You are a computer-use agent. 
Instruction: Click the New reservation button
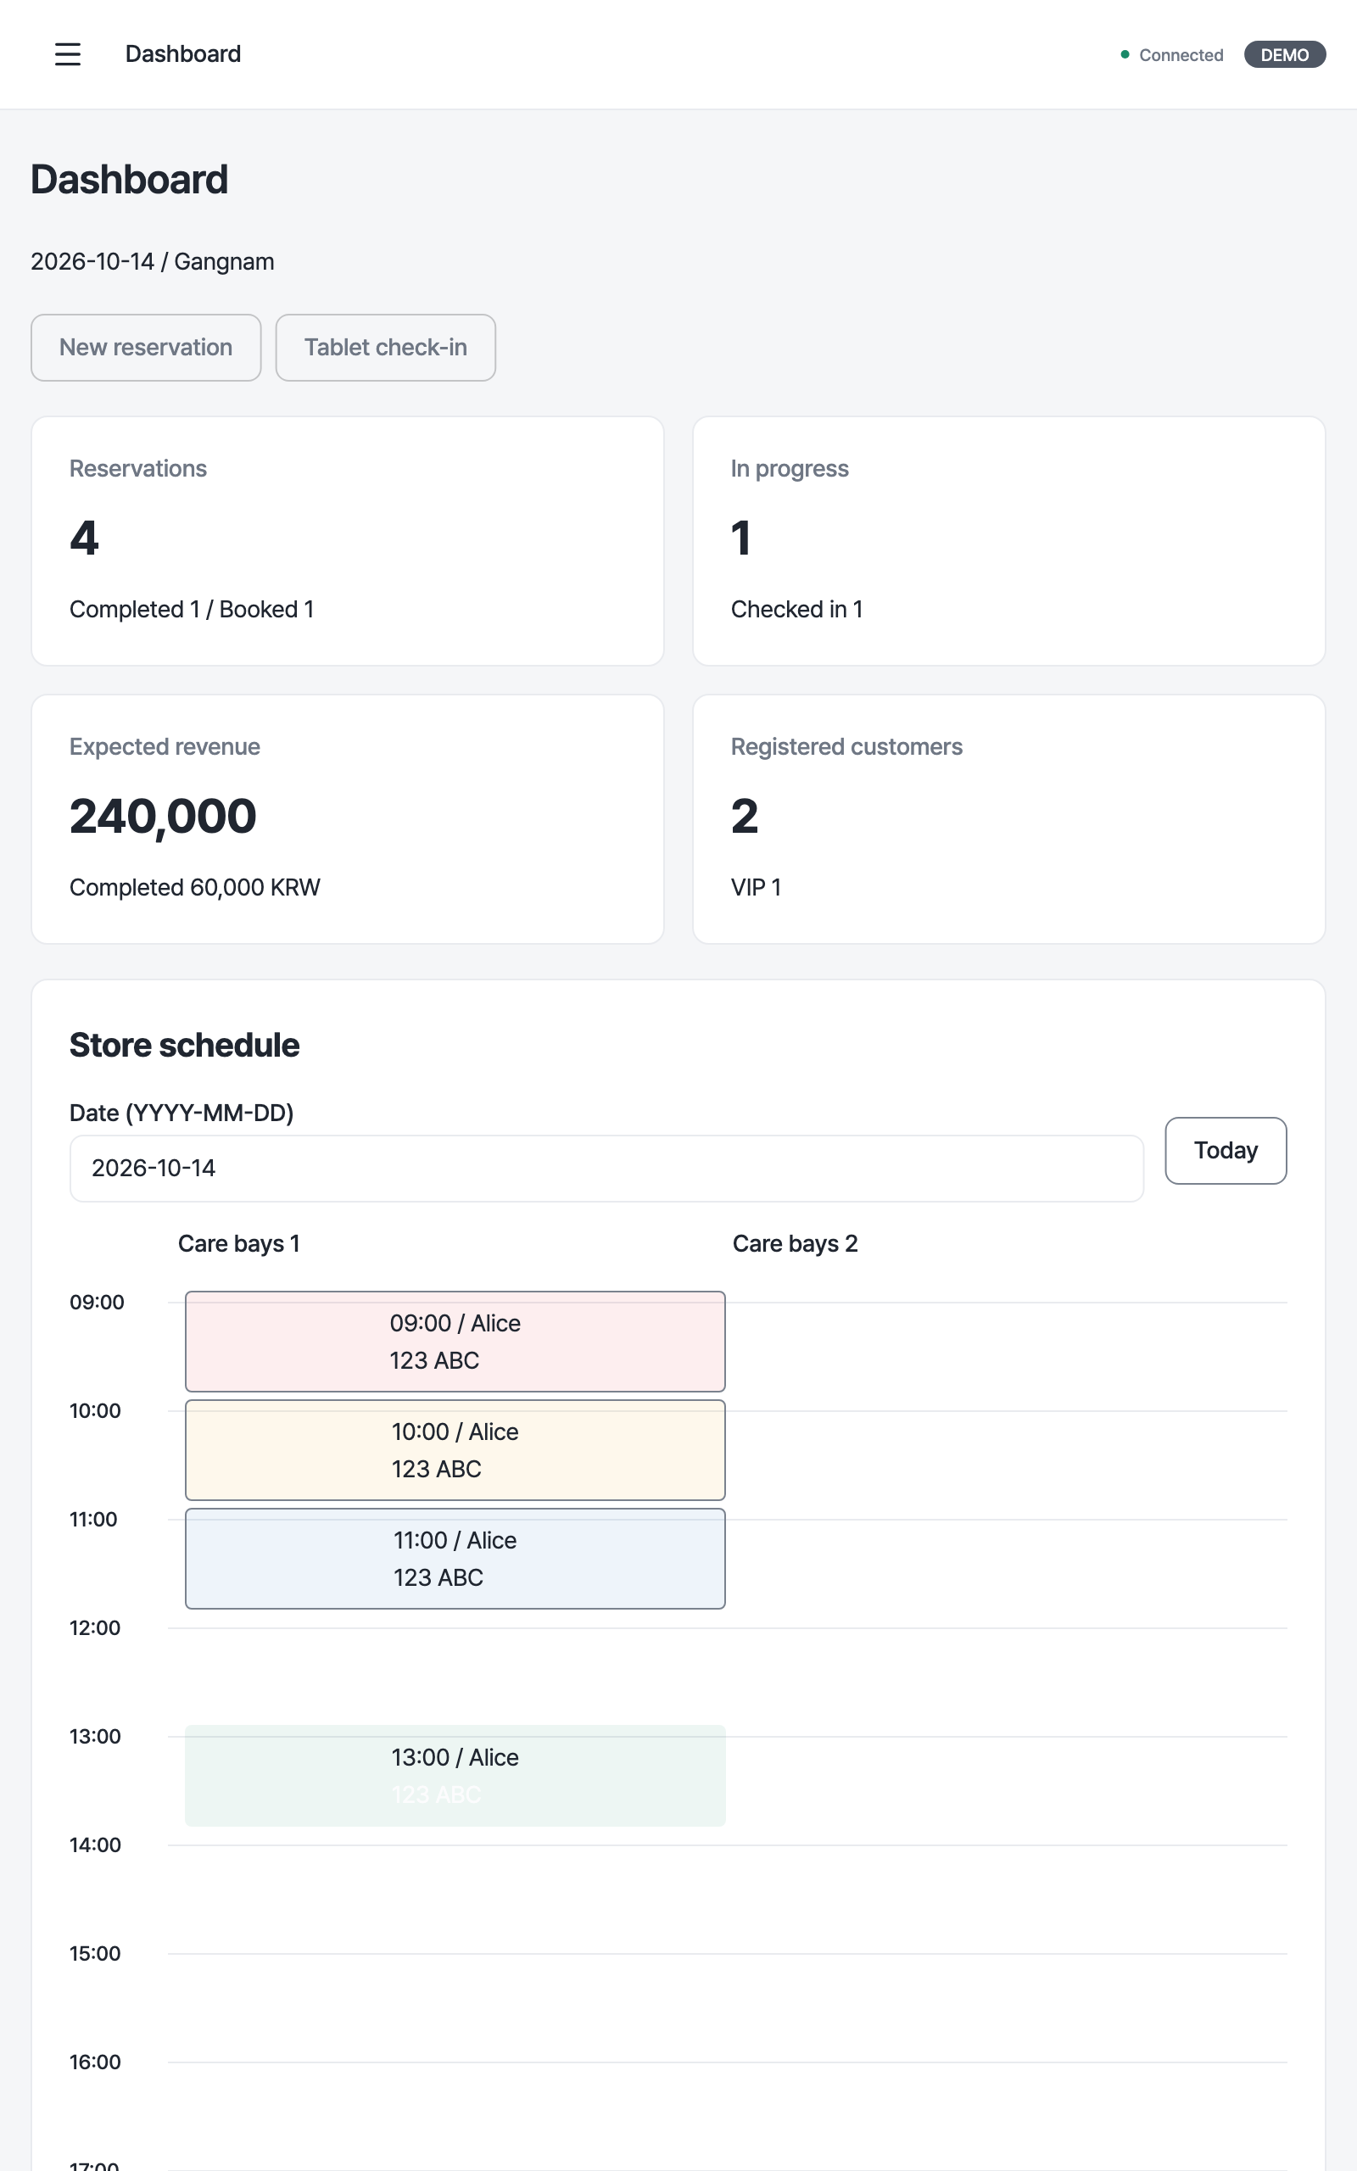coord(146,347)
